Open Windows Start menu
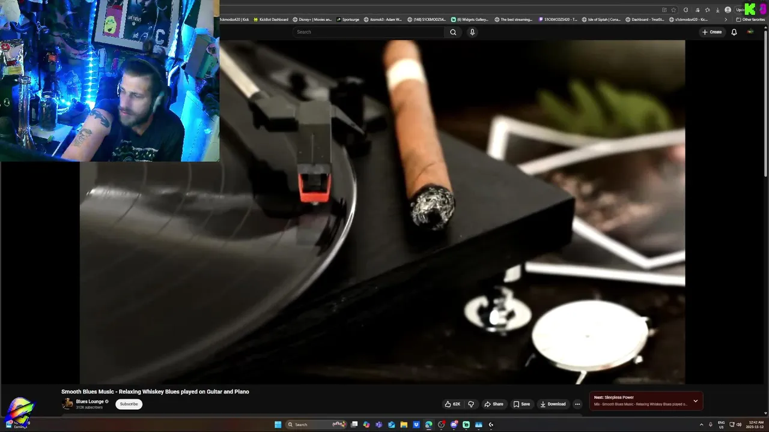Viewport: 769px width, 432px height. (x=278, y=425)
